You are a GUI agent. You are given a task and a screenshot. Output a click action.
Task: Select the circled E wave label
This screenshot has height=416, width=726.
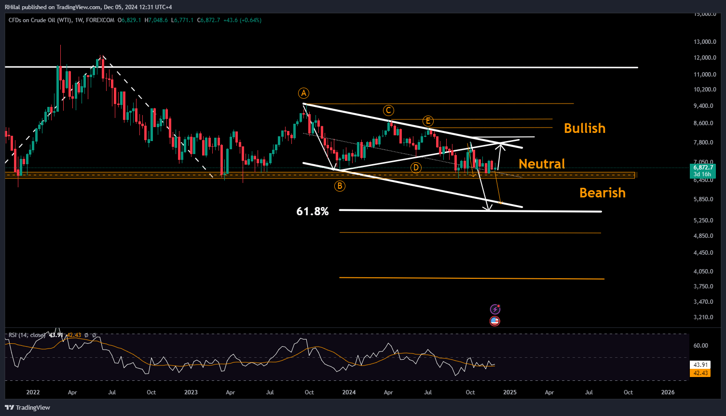[x=427, y=121]
